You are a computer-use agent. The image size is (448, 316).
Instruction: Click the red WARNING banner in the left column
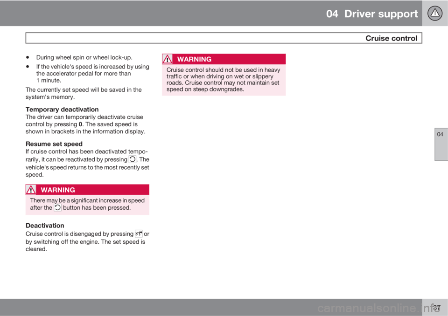coord(87,190)
